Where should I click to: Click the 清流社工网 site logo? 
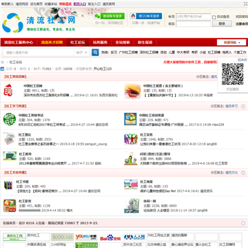click(39, 23)
